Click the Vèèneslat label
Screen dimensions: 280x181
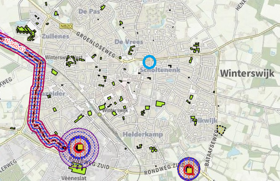pyautogui.click(x=74, y=178)
